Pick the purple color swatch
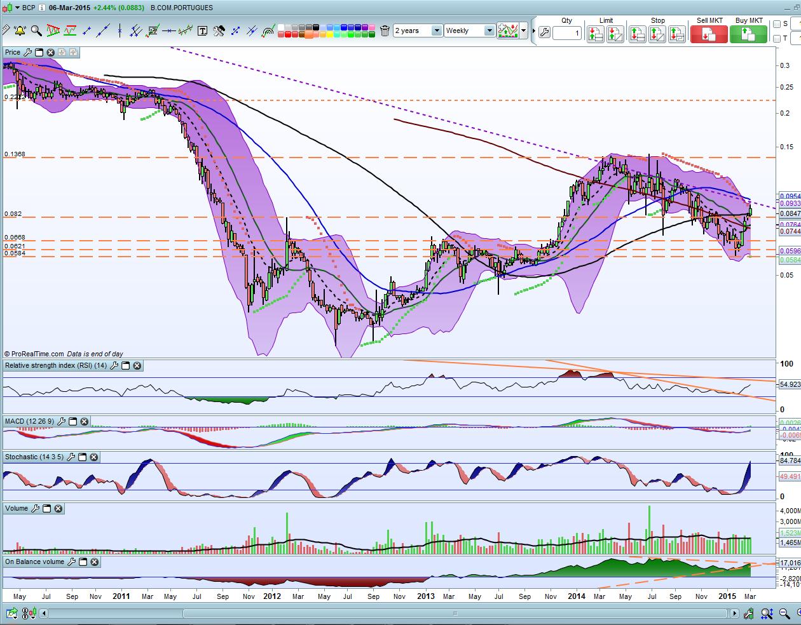Screen dimensions: 801x625 click(364, 27)
